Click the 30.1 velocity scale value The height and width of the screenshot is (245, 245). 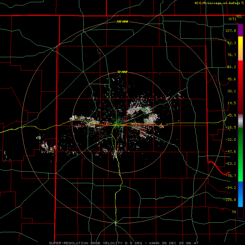click(x=232, y=91)
